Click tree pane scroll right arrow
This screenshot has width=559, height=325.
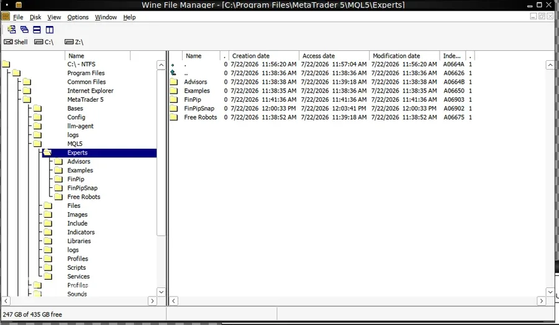(x=152, y=301)
